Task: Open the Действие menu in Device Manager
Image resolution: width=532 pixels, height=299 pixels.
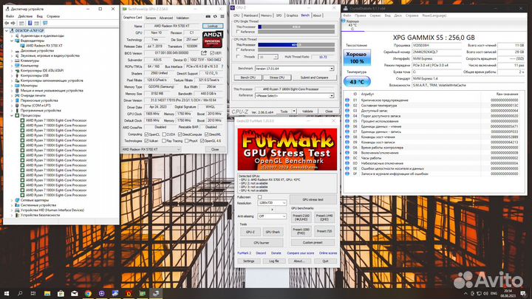Action: pyautogui.click(x=25, y=16)
